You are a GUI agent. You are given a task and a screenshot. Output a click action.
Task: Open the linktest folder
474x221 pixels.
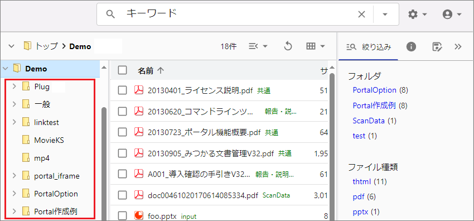point(46,122)
